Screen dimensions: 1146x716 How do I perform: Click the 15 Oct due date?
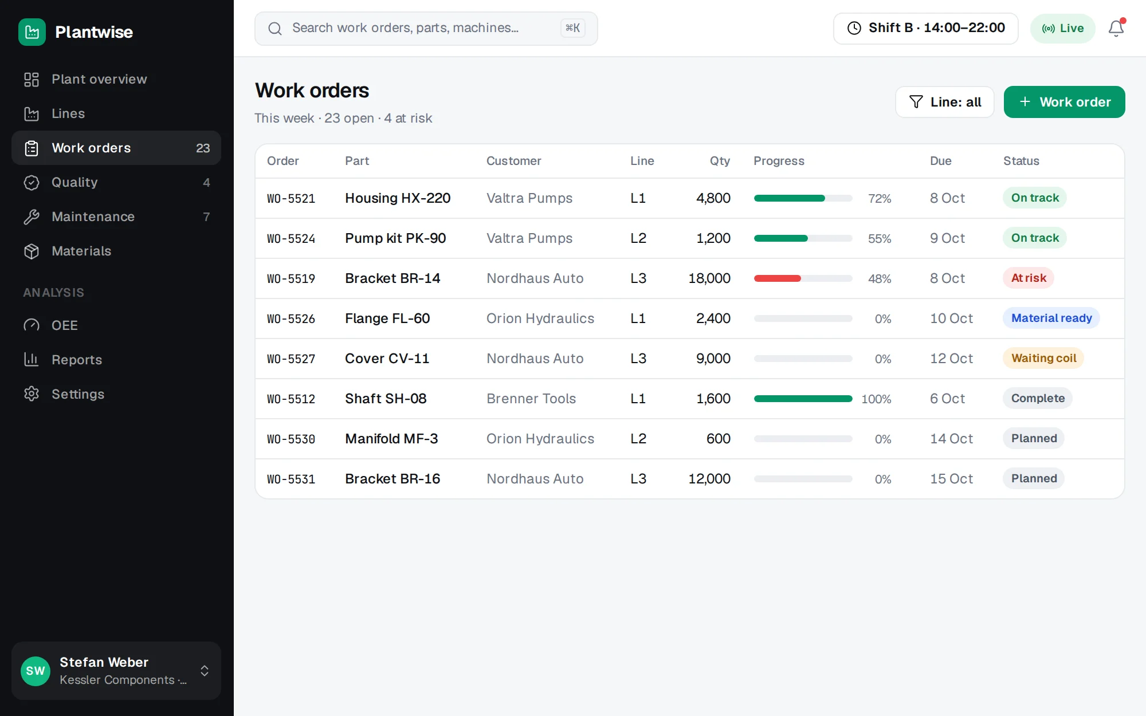(x=951, y=479)
